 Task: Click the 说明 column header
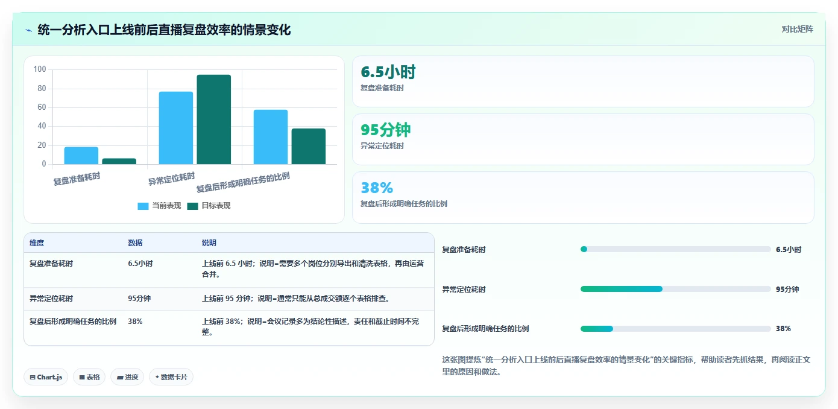(209, 243)
